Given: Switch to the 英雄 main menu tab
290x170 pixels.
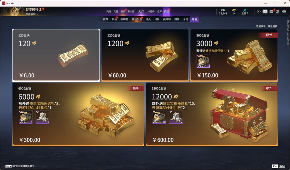Looking at the screenshot, I should coord(109,11).
